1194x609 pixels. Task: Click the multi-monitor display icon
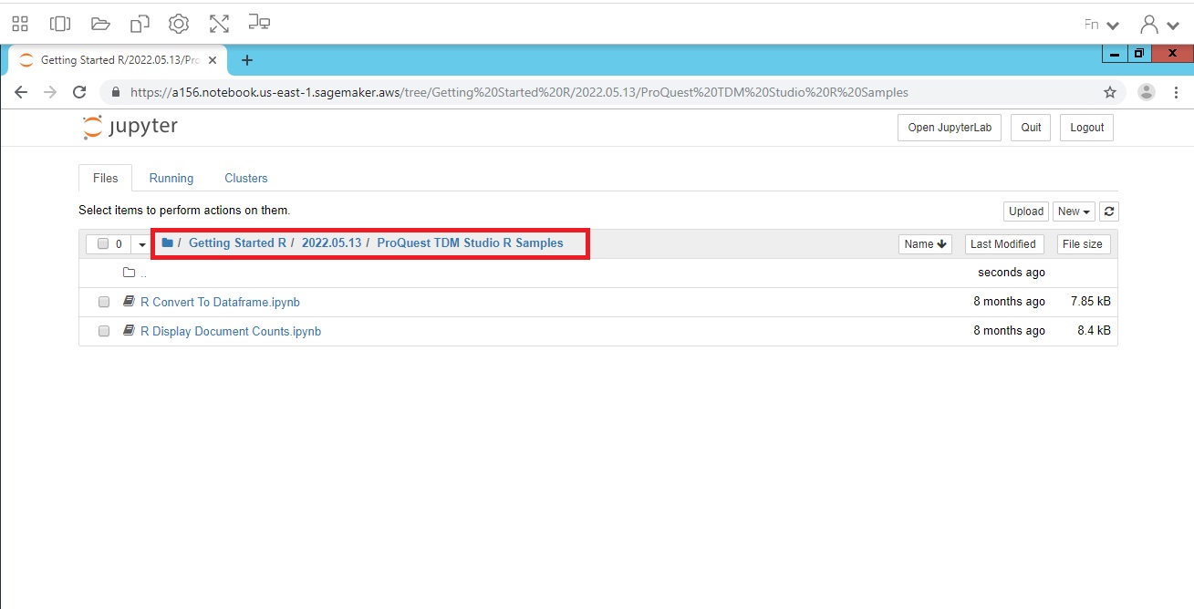tap(259, 23)
